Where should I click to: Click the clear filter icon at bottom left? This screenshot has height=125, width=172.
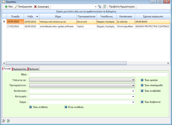pos(4,121)
